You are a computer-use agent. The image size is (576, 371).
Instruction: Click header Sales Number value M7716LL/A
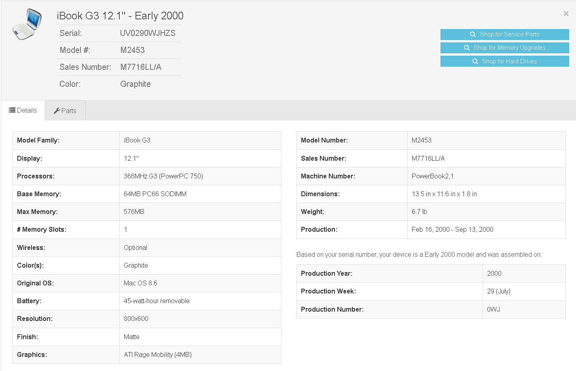click(x=141, y=67)
